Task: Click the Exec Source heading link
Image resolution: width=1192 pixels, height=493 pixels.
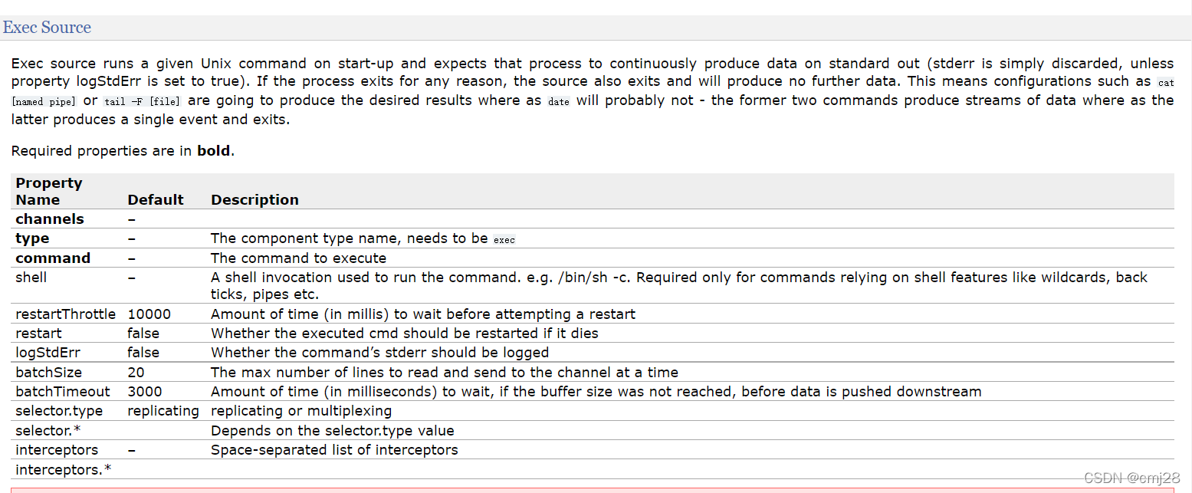Action: (47, 28)
